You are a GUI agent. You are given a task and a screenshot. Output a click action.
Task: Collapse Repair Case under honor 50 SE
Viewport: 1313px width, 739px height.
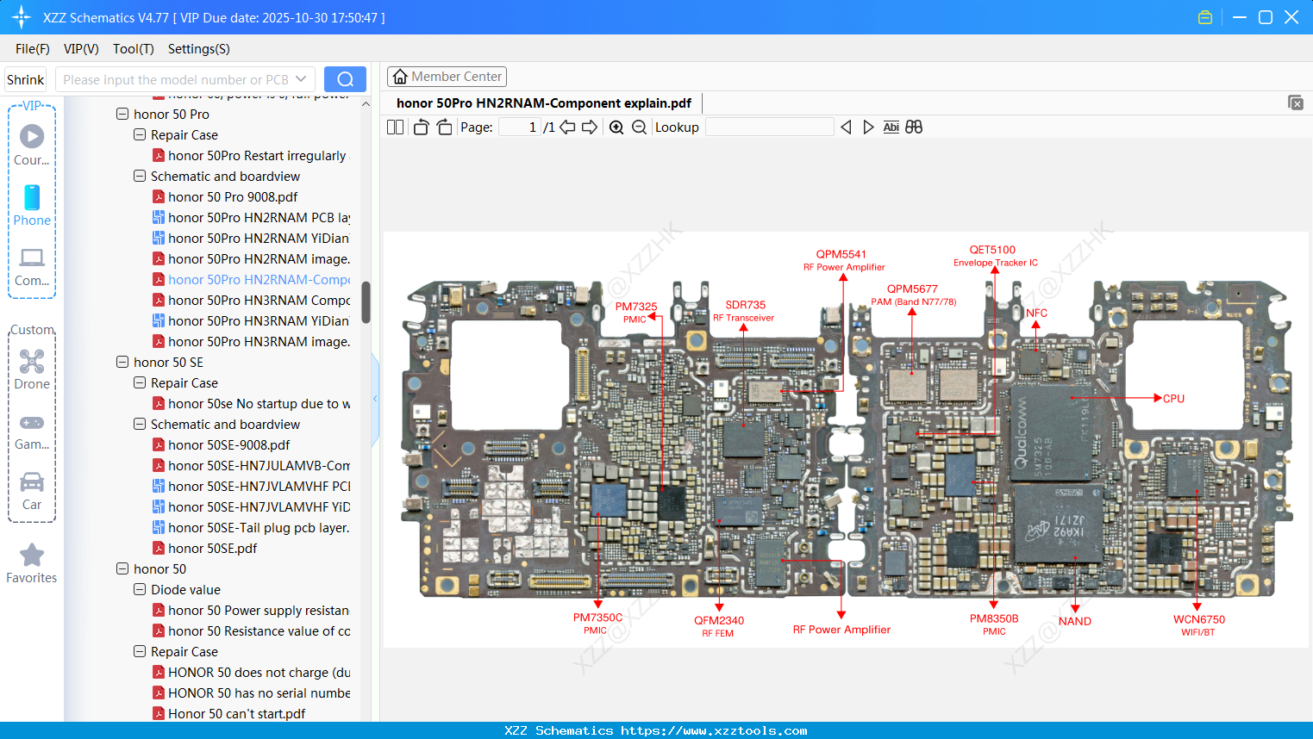pos(140,382)
